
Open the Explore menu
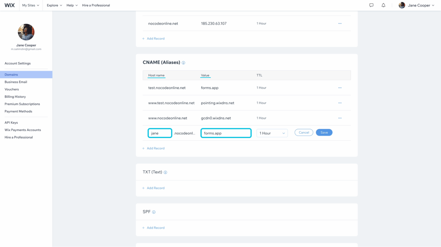[x=54, y=5]
